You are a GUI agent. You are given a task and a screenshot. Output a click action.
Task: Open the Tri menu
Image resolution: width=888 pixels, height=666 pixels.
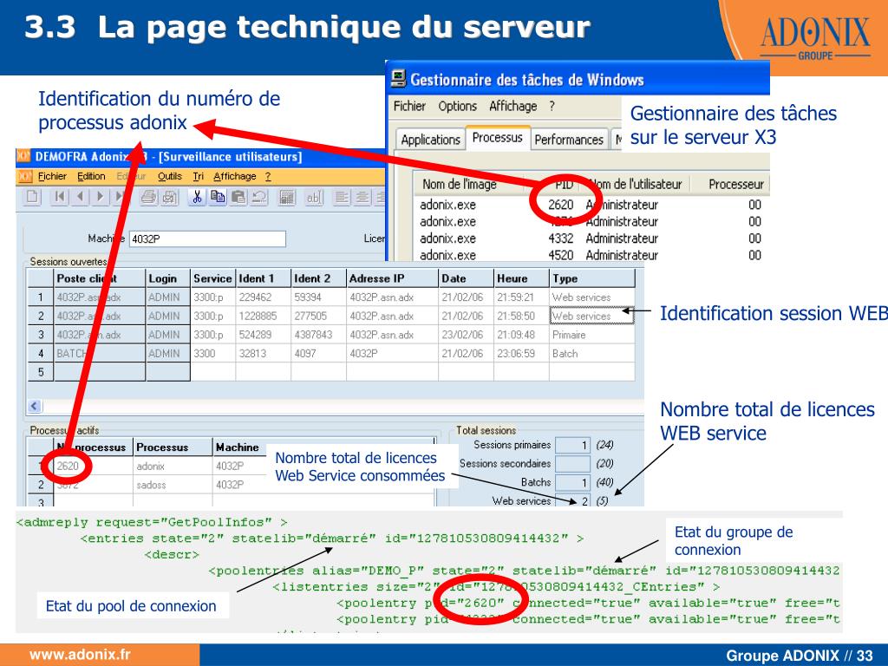[199, 177]
